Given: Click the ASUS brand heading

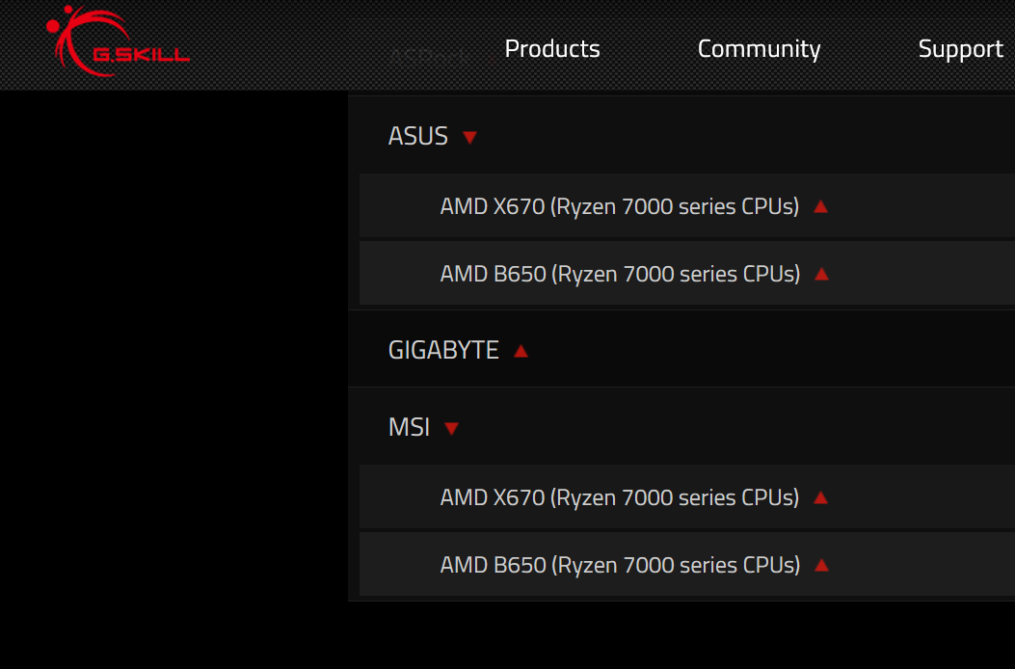Looking at the screenshot, I should 418,137.
